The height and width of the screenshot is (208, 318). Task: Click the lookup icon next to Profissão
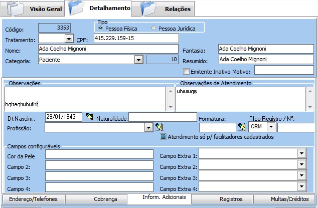tap(160, 127)
